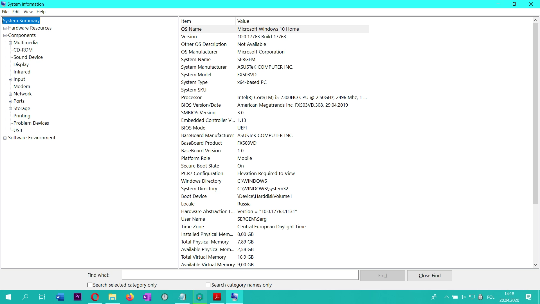Open File Explorer from the taskbar
The width and height of the screenshot is (540, 304).
pyautogui.click(x=112, y=297)
